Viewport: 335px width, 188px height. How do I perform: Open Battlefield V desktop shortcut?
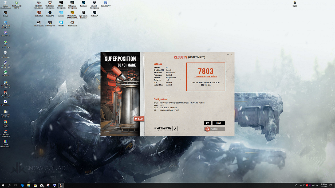pos(106,4)
